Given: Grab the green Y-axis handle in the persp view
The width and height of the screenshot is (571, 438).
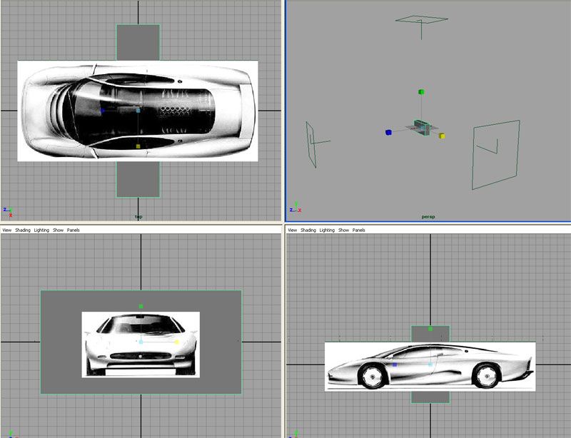Looking at the screenshot, I should pos(421,92).
